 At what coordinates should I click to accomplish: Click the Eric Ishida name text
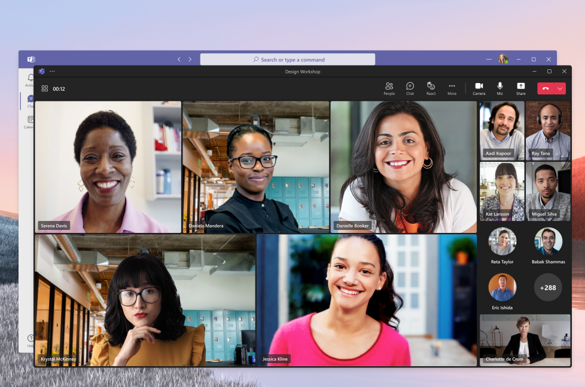(x=502, y=308)
